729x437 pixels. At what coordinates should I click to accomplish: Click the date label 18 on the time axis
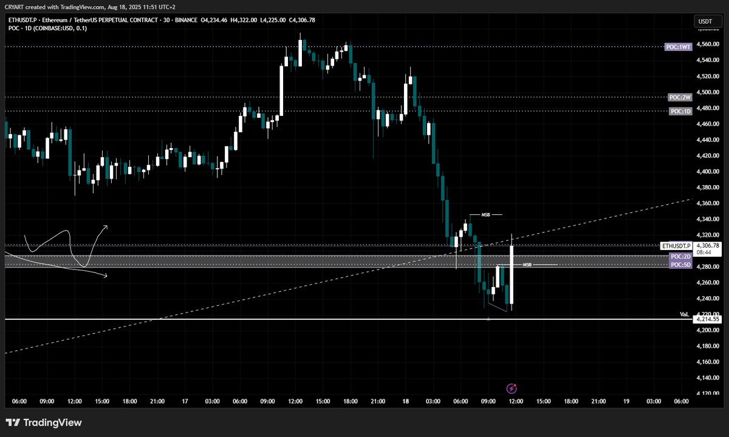point(406,401)
